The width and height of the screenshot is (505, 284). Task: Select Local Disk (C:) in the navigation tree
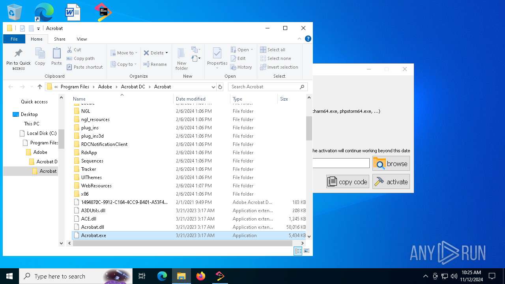(38, 133)
